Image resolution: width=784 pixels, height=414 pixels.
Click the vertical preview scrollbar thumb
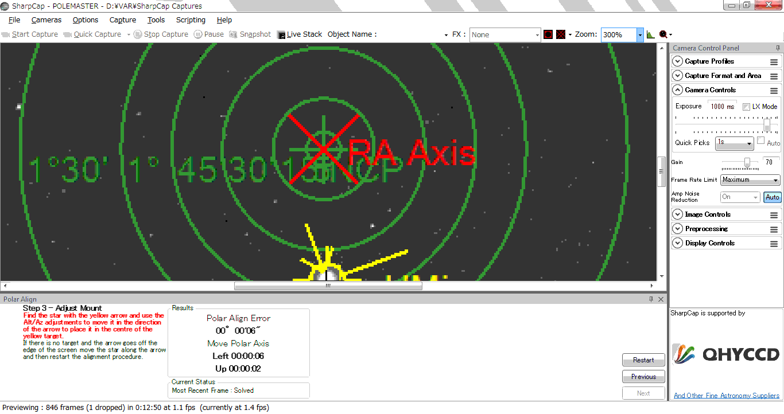661,171
